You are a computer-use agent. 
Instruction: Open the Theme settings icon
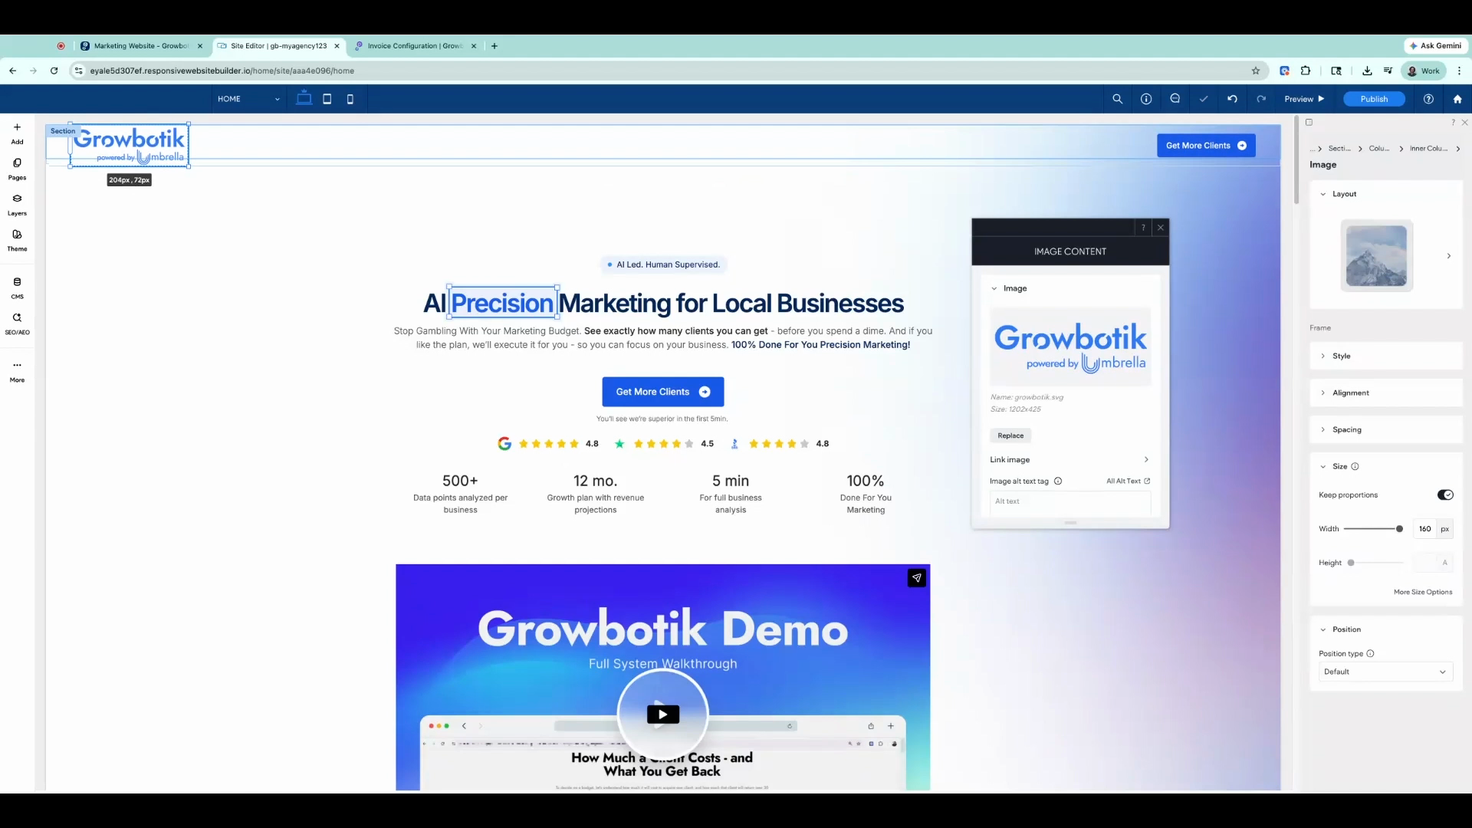(x=17, y=240)
